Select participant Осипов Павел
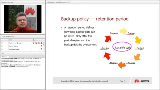The height and width of the screenshot is (90, 160). 14,49
